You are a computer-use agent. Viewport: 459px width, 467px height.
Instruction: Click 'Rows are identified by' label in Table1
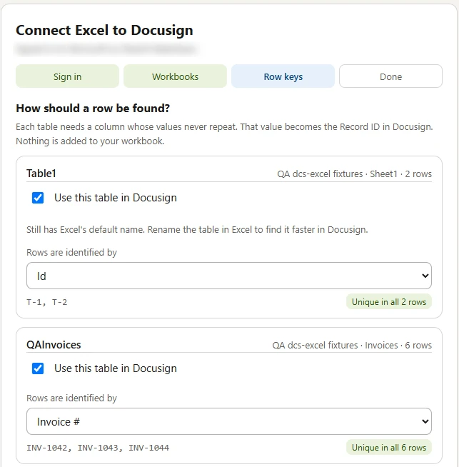pyautogui.click(x=71, y=253)
